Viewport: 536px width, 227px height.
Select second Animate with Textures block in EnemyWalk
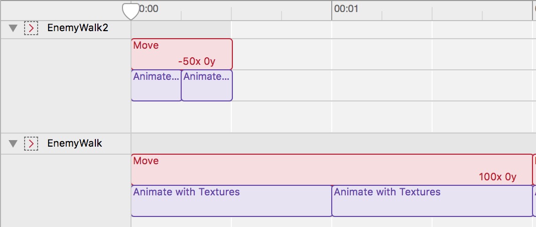432,201
